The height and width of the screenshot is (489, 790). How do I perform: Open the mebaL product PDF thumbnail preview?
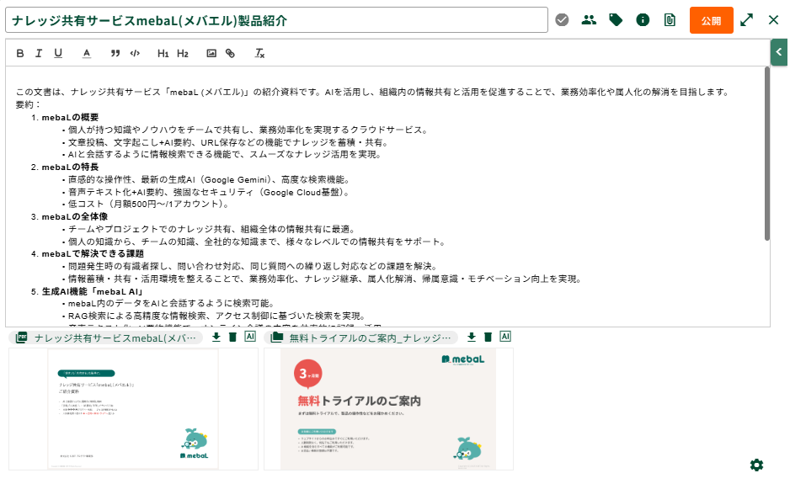134,409
